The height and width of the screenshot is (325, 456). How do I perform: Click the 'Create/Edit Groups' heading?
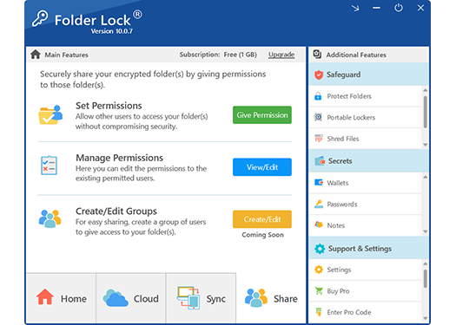pos(116,211)
